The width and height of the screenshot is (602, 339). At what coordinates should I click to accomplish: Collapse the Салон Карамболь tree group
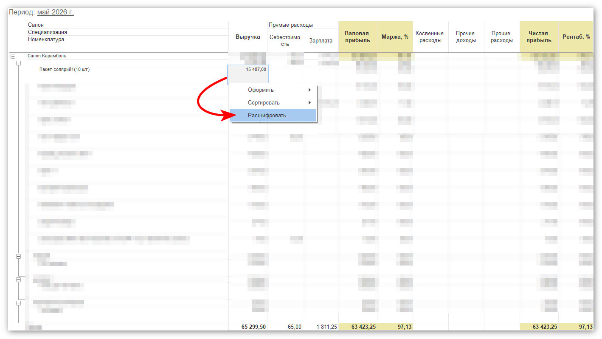tap(13, 56)
